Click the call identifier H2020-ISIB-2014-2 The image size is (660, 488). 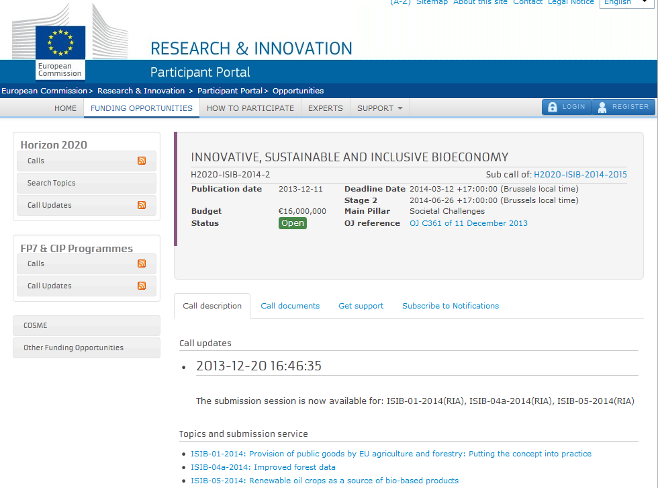point(230,175)
